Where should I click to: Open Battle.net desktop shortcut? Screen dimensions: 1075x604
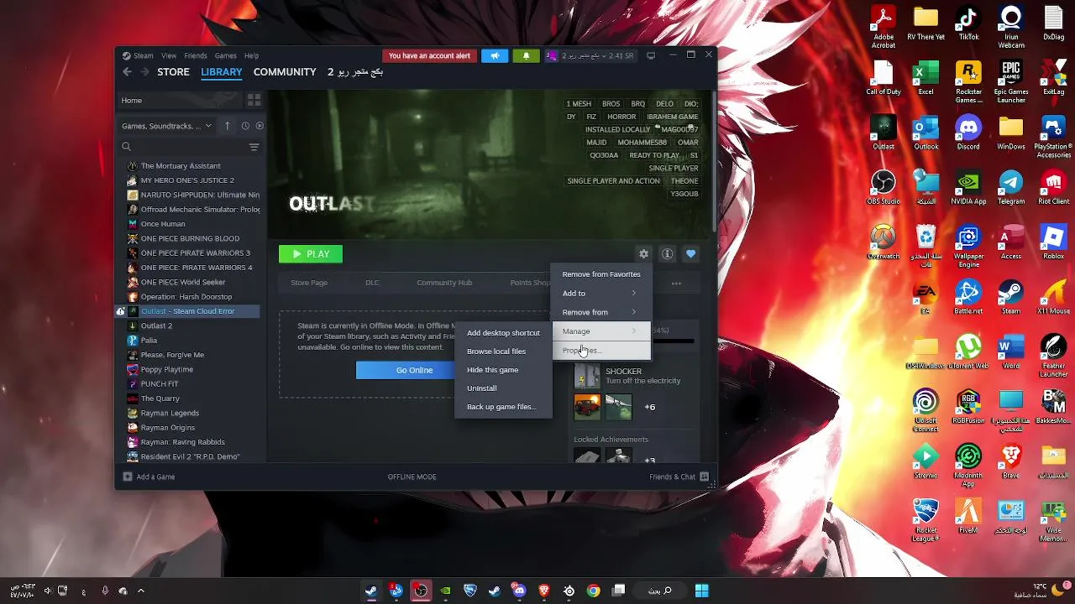tap(968, 298)
